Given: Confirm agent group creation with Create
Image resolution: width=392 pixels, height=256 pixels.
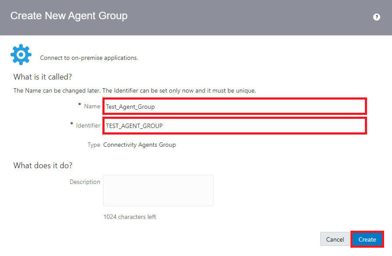Looking at the screenshot, I should tap(367, 239).
